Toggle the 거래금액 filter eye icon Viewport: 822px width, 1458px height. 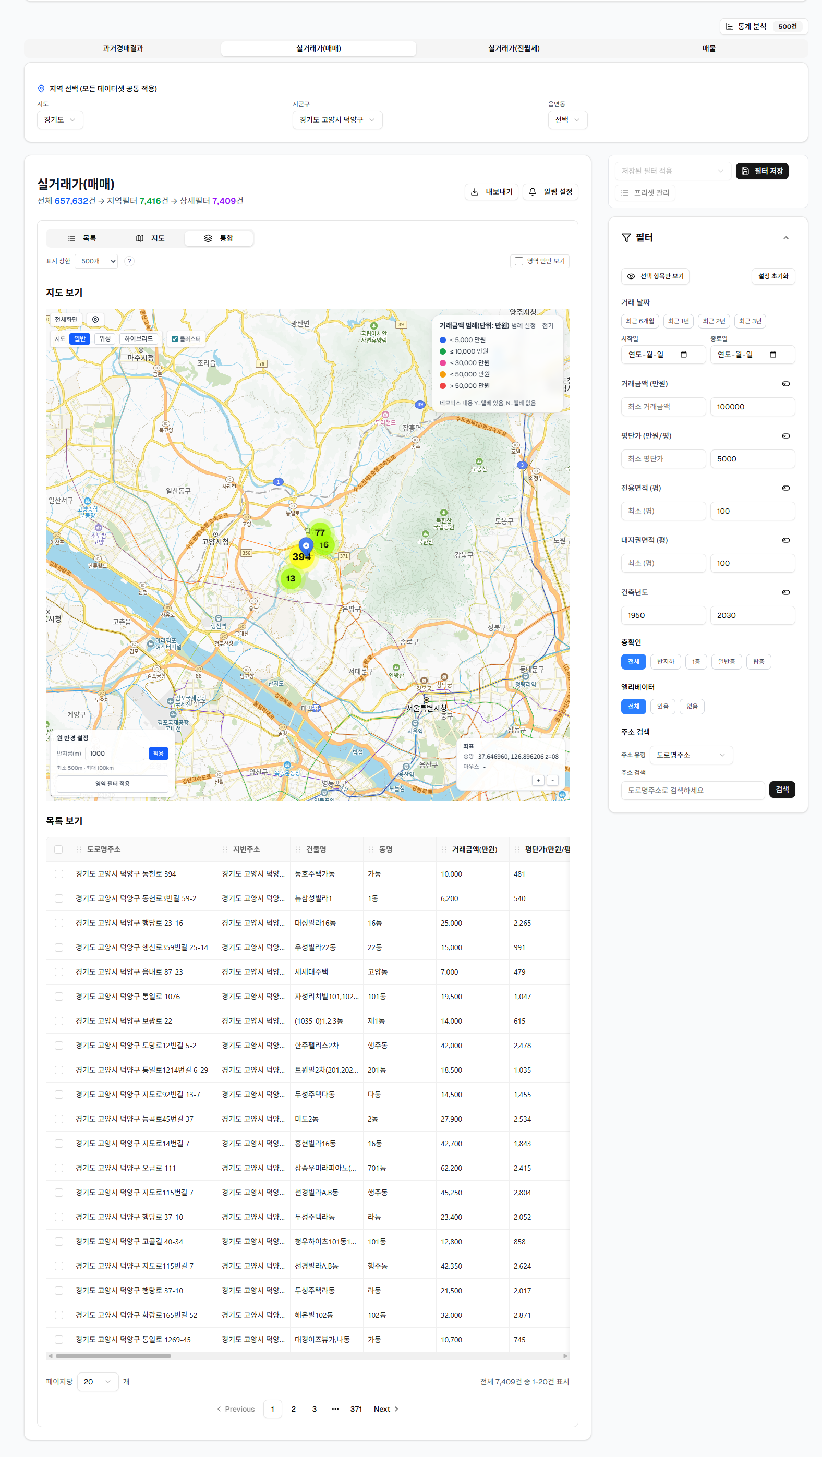(x=785, y=384)
